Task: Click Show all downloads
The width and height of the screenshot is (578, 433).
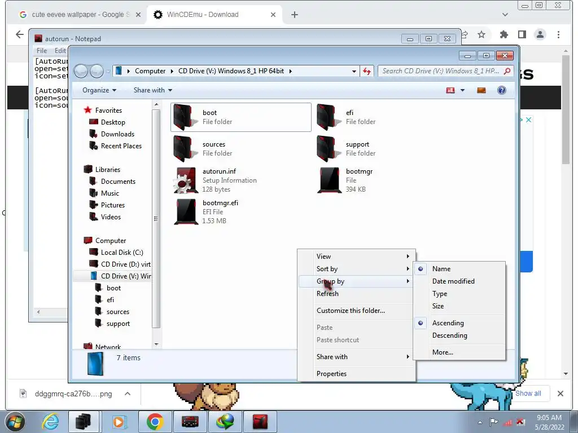Action: 528,393
